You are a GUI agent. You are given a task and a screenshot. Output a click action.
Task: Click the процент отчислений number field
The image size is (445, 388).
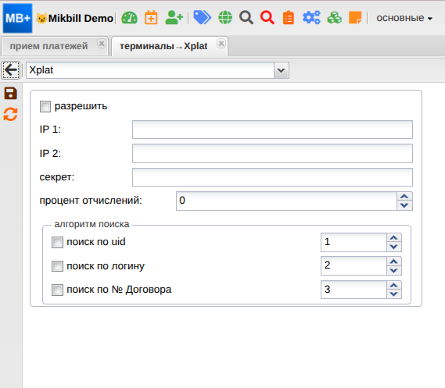(286, 201)
